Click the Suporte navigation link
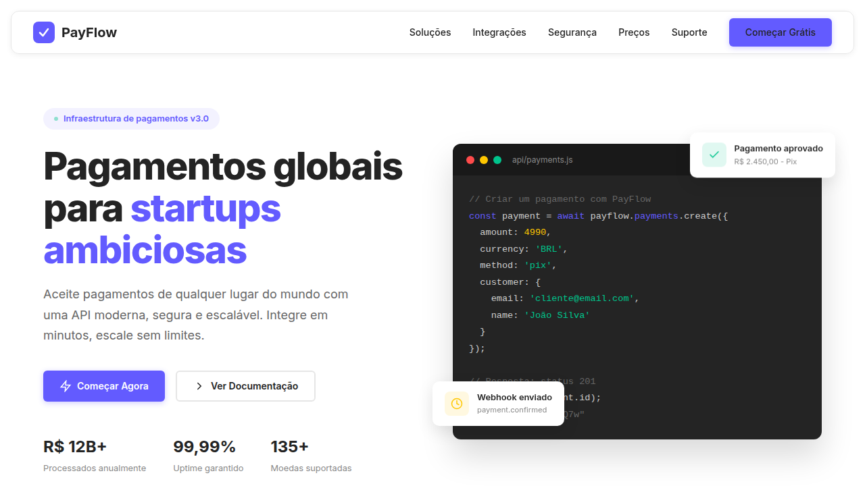Viewport: 865px width, 486px height. click(689, 32)
